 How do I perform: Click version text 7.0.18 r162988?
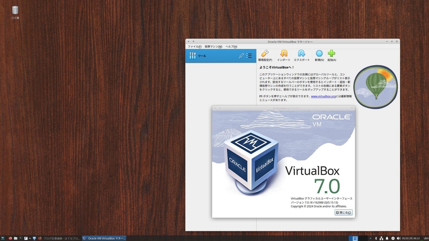(314, 202)
